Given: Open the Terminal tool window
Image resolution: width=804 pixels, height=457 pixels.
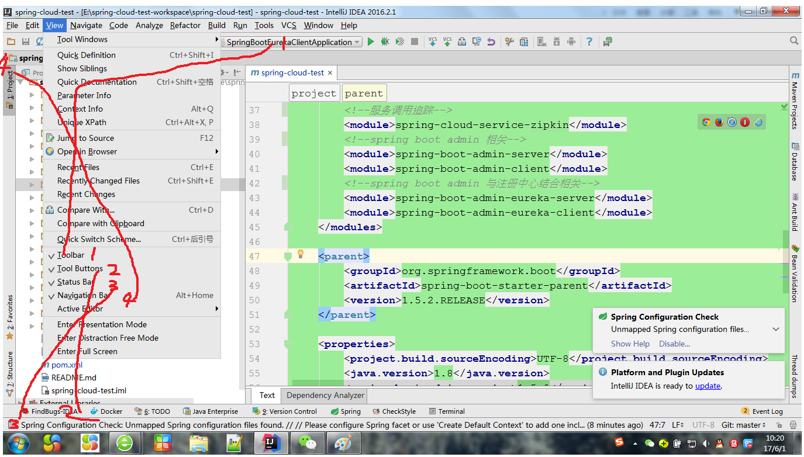Looking at the screenshot, I should pyautogui.click(x=447, y=411).
